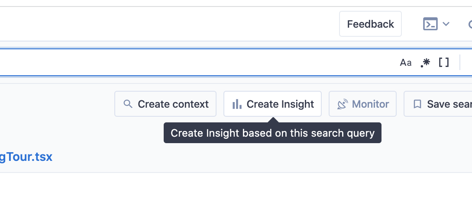
Task: Click the radar dish icon beside Monitor
Action: (x=342, y=104)
